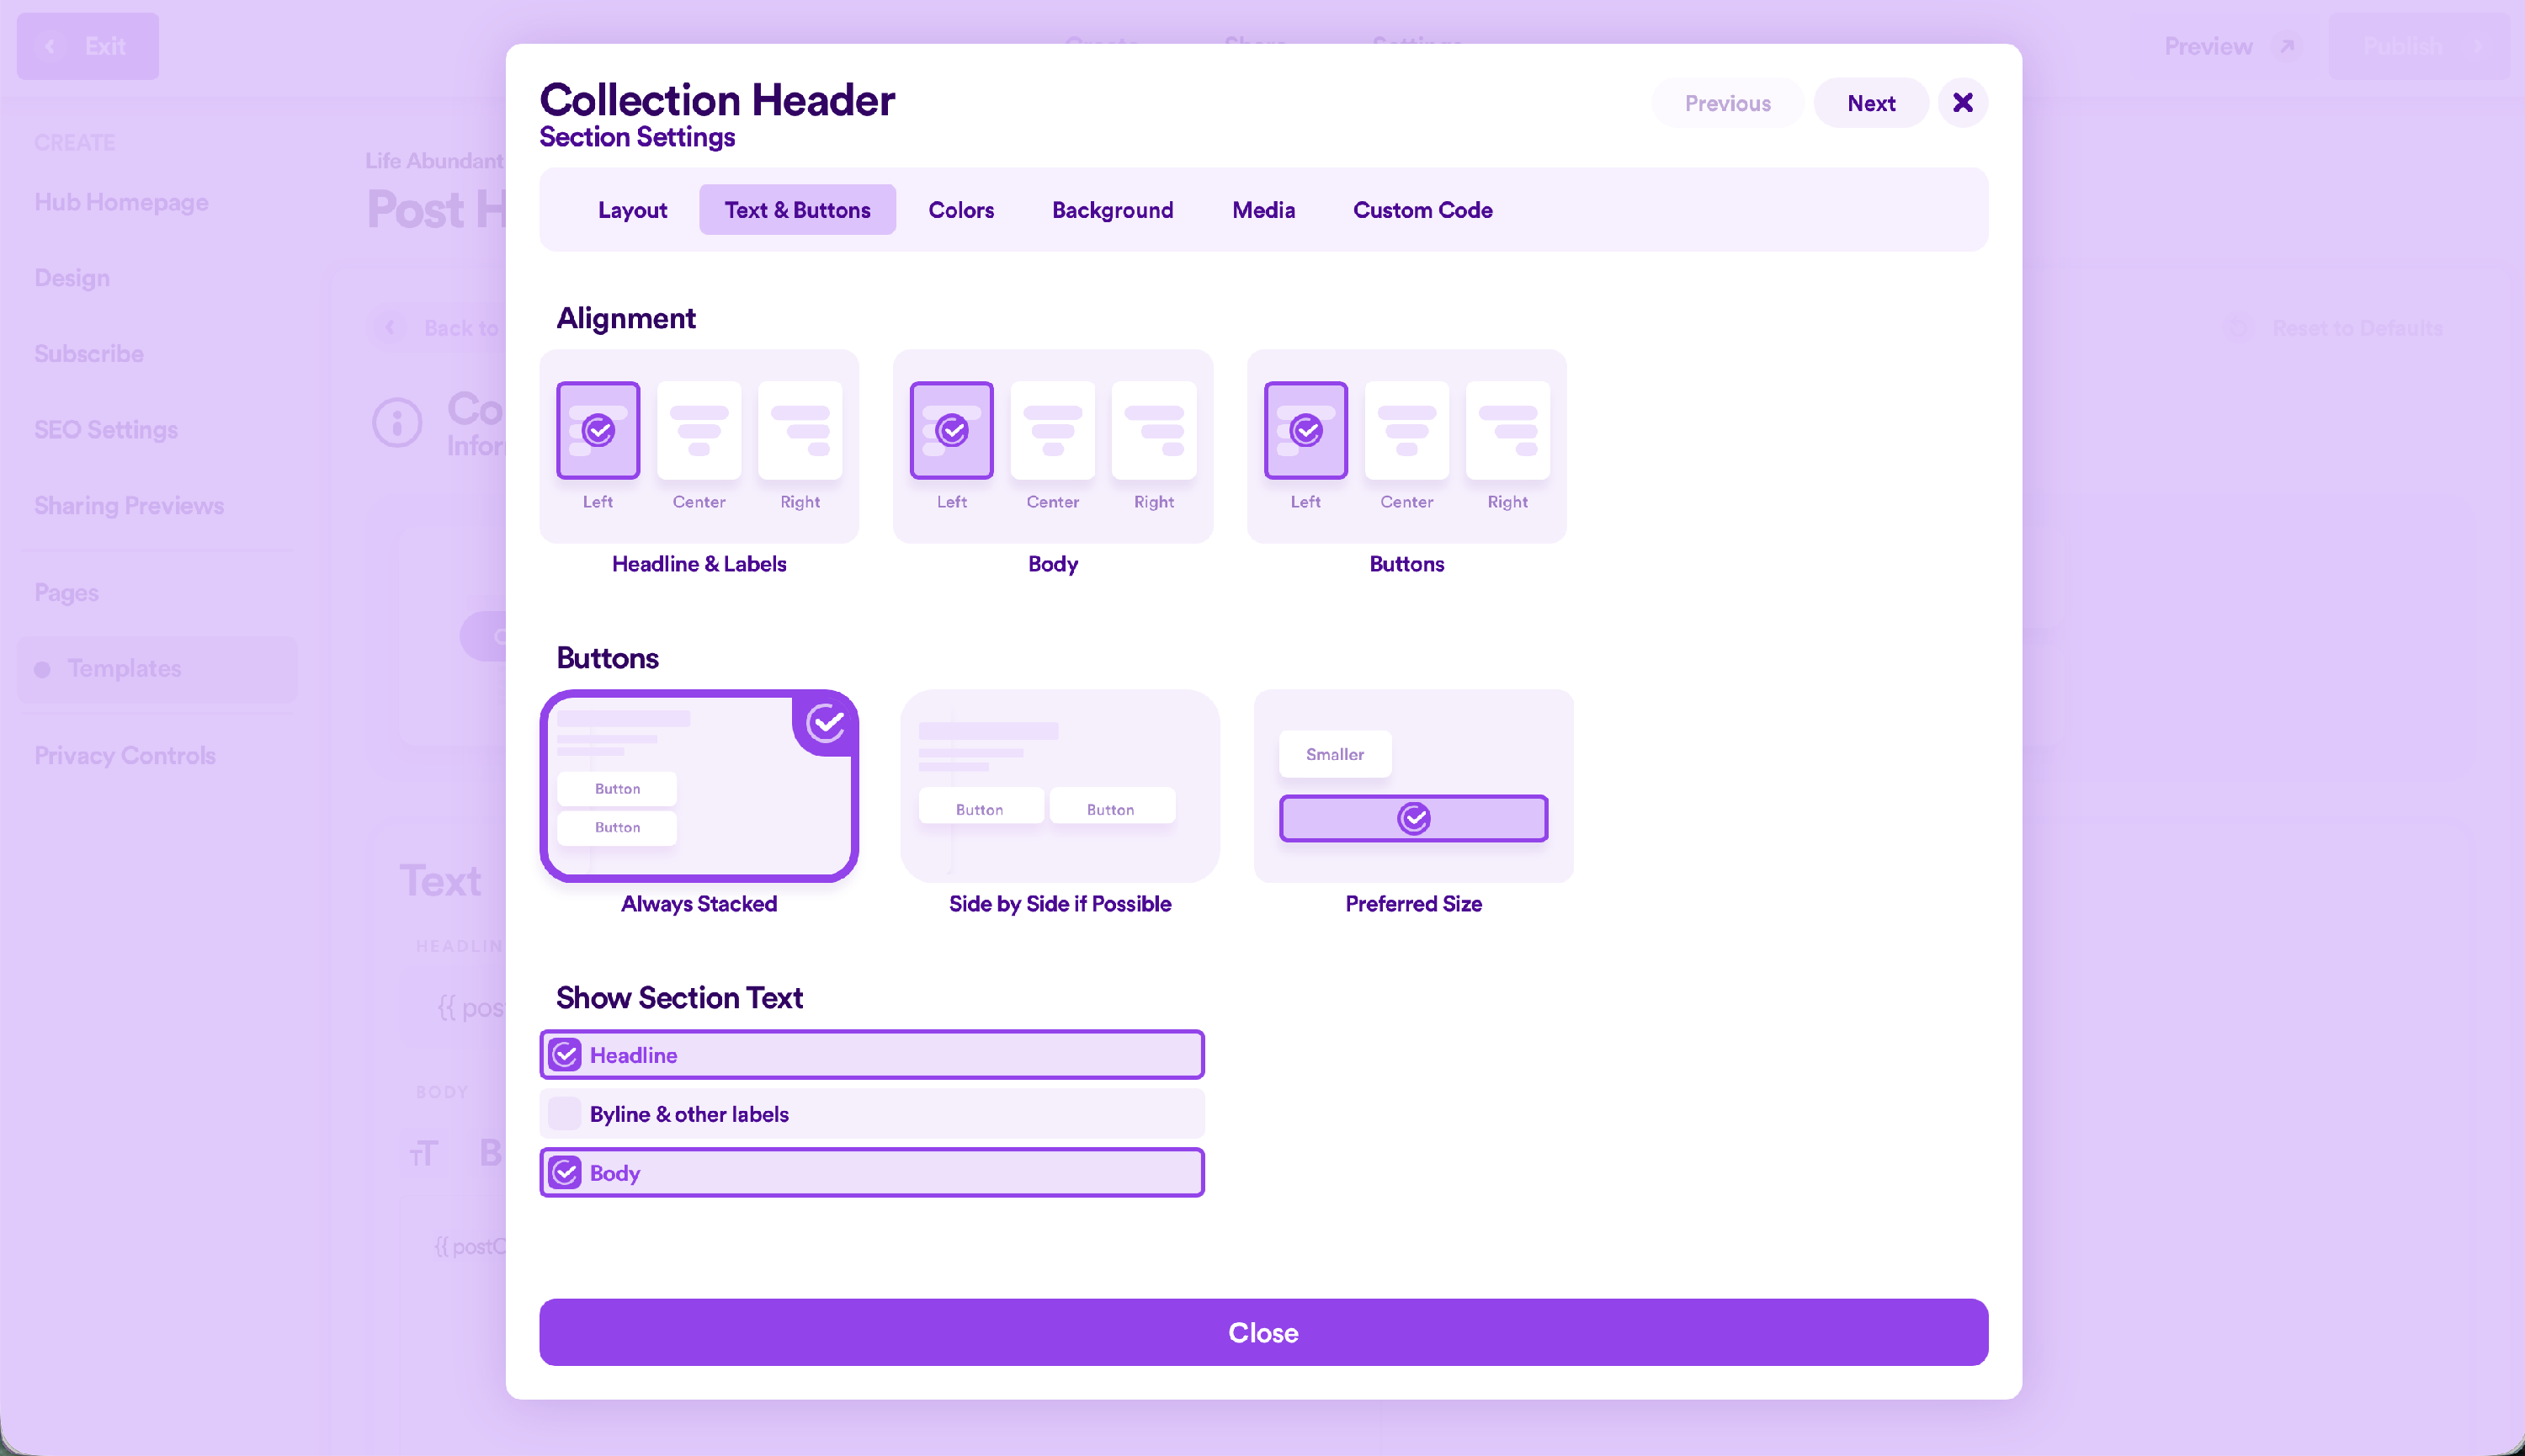Click the X close icon in dialog header
The width and height of the screenshot is (2525, 1456).
tap(1962, 103)
